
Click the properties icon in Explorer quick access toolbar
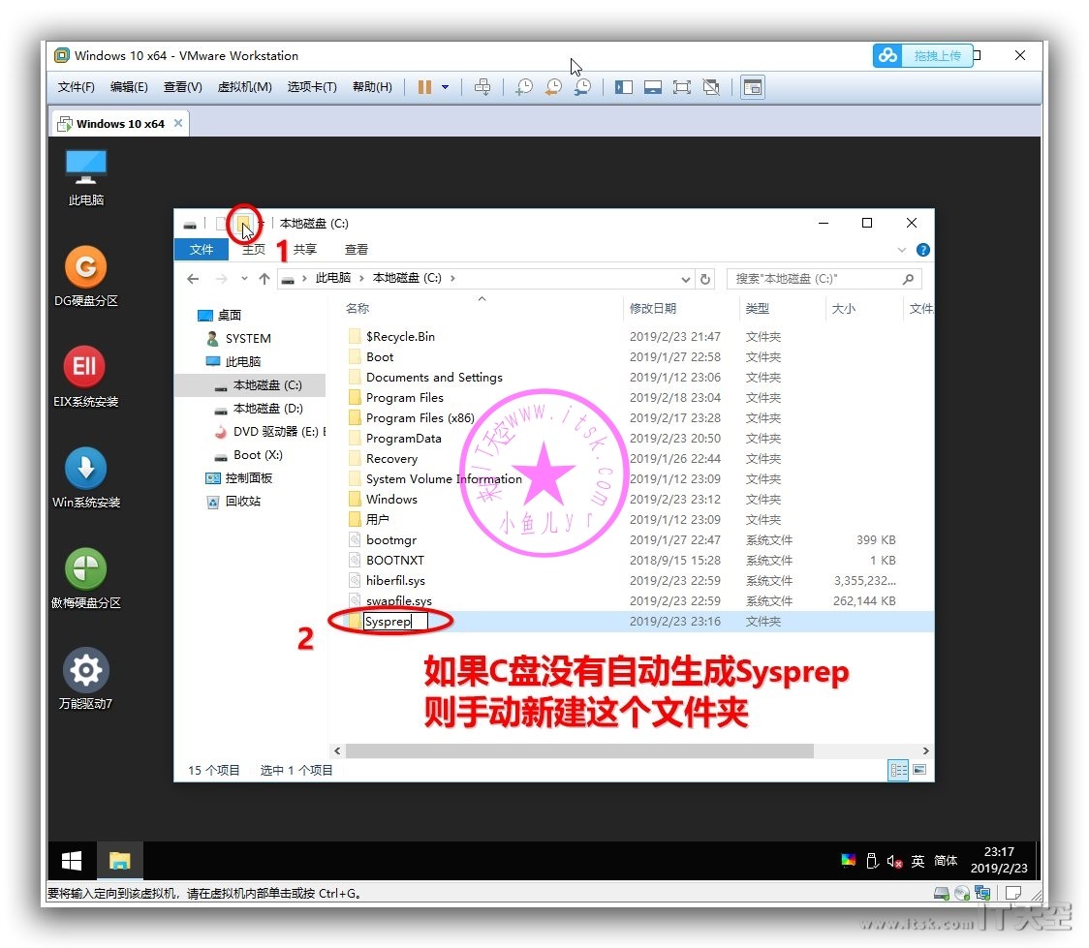(x=221, y=224)
